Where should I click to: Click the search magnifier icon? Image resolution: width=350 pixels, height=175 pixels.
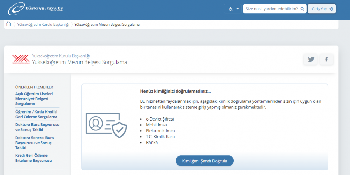pos(302,9)
